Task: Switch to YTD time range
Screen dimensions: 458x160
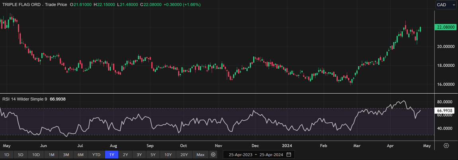Action: click(96, 154)
